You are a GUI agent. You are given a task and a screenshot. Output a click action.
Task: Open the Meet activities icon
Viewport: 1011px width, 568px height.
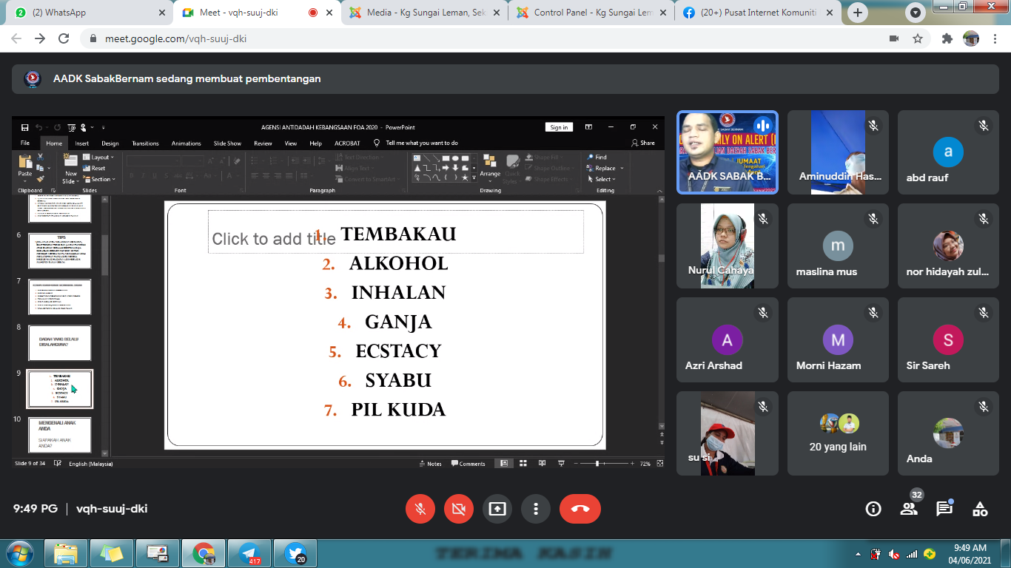[x=980, y=509]
